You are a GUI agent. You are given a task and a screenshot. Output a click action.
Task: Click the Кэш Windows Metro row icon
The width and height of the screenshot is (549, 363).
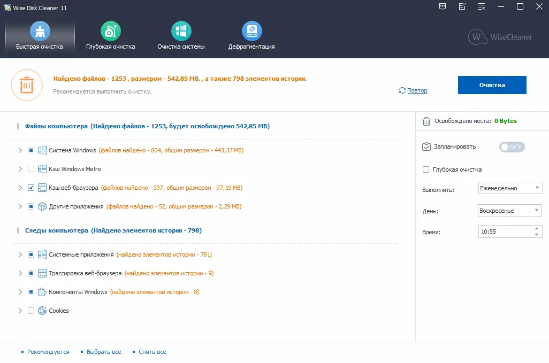(42, 169)
